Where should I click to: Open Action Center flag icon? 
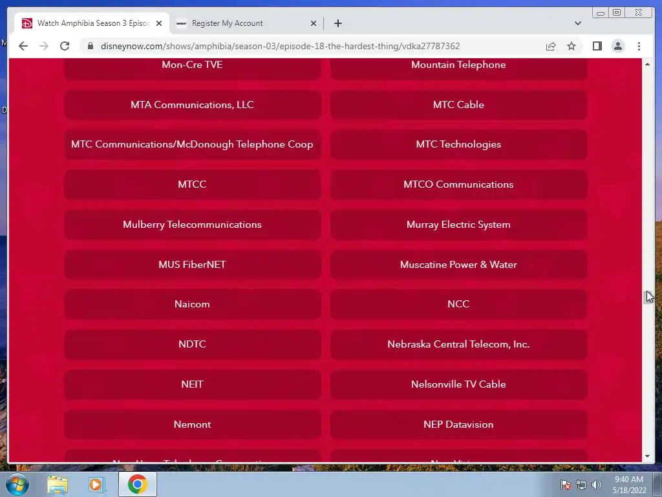tap(566, 485)
